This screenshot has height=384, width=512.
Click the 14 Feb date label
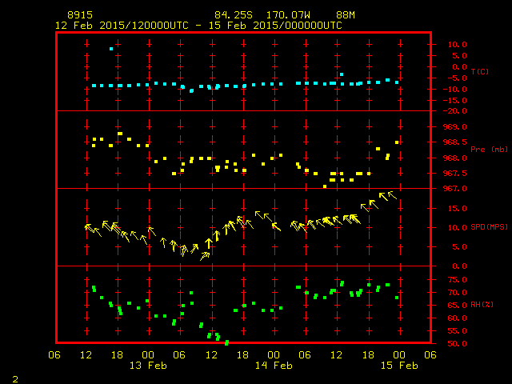coord(274,365)
